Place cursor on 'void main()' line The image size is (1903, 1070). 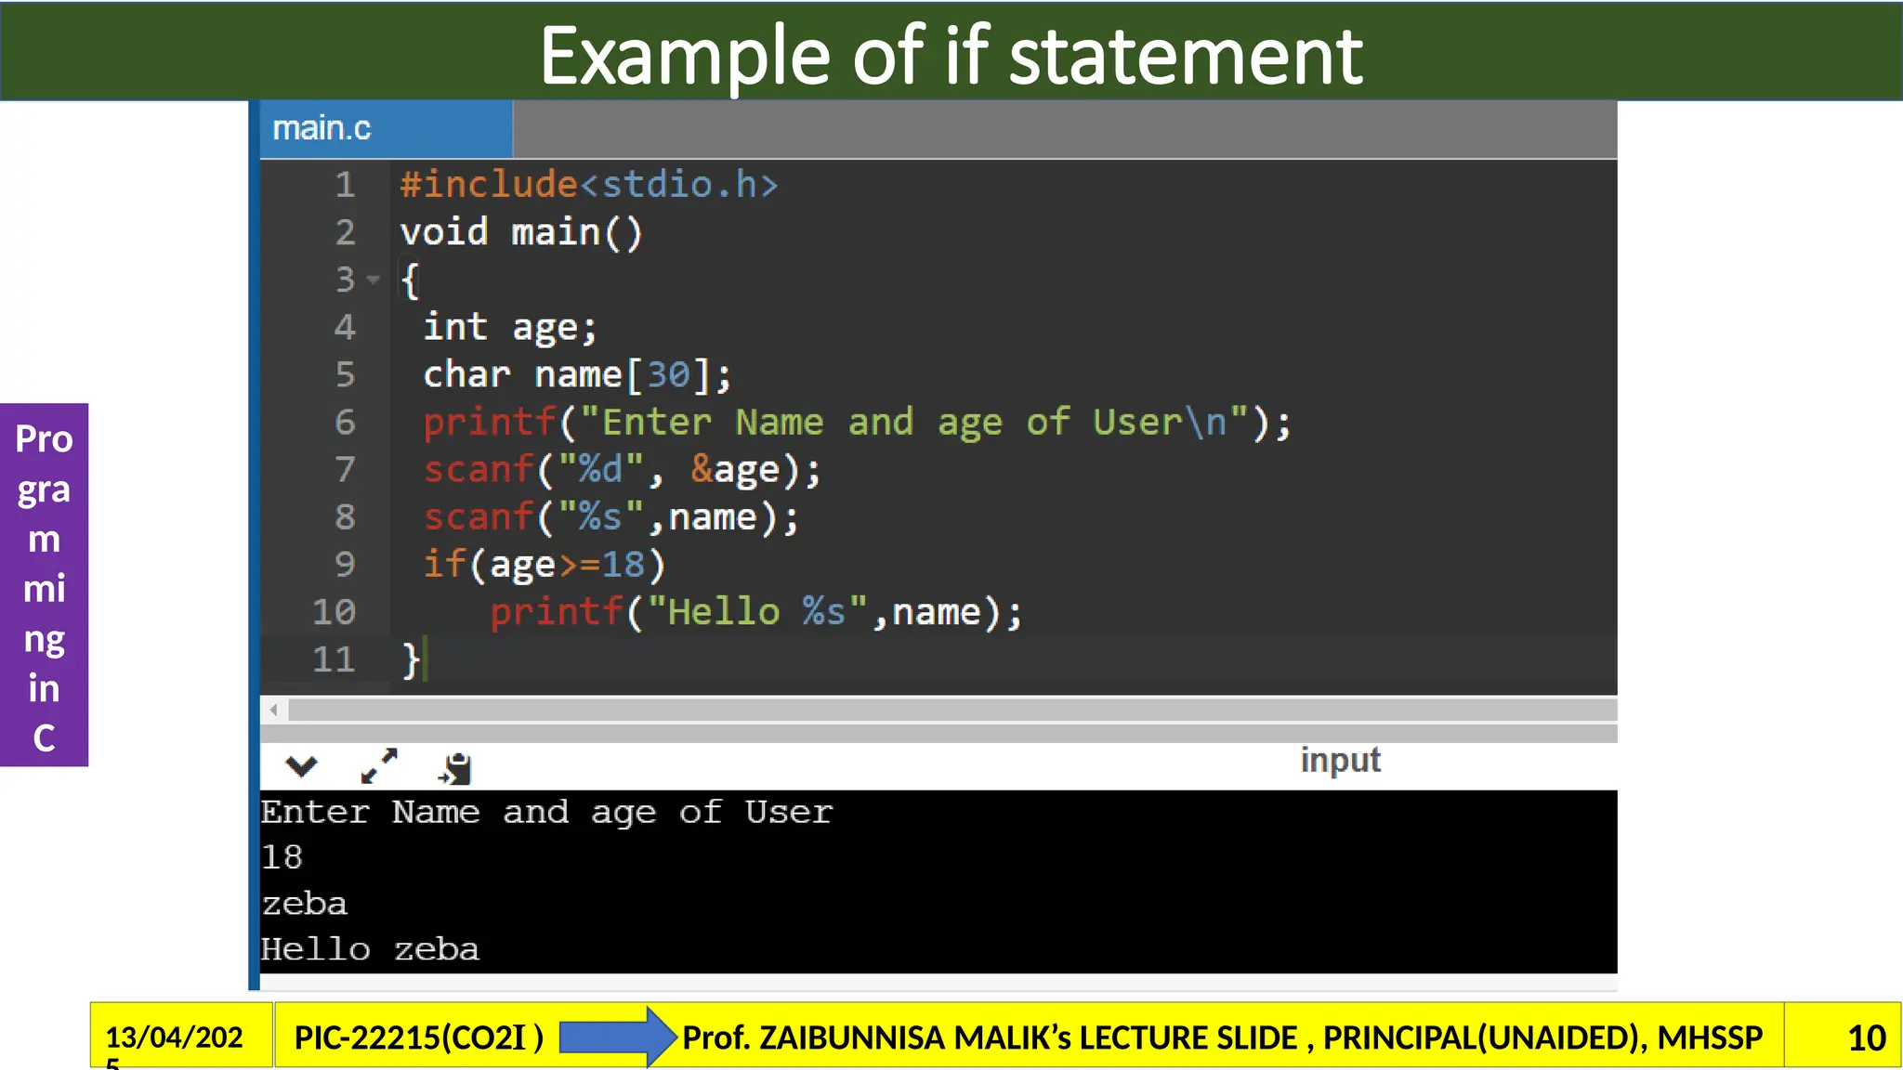(521, 232)
